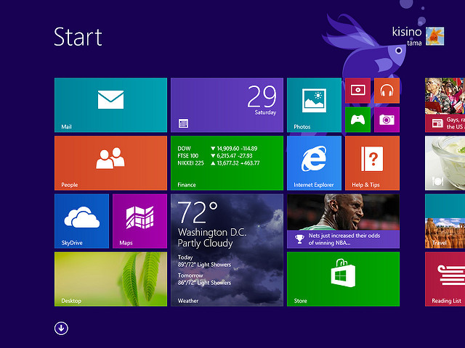
Task: Click the fork and plate icon on Food tile
Action: coord(437,181)
